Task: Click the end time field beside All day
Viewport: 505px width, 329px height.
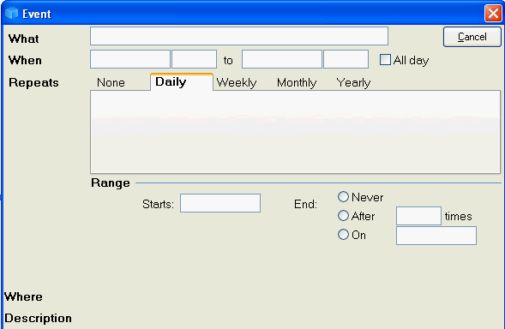Action: tap(346, 59)
